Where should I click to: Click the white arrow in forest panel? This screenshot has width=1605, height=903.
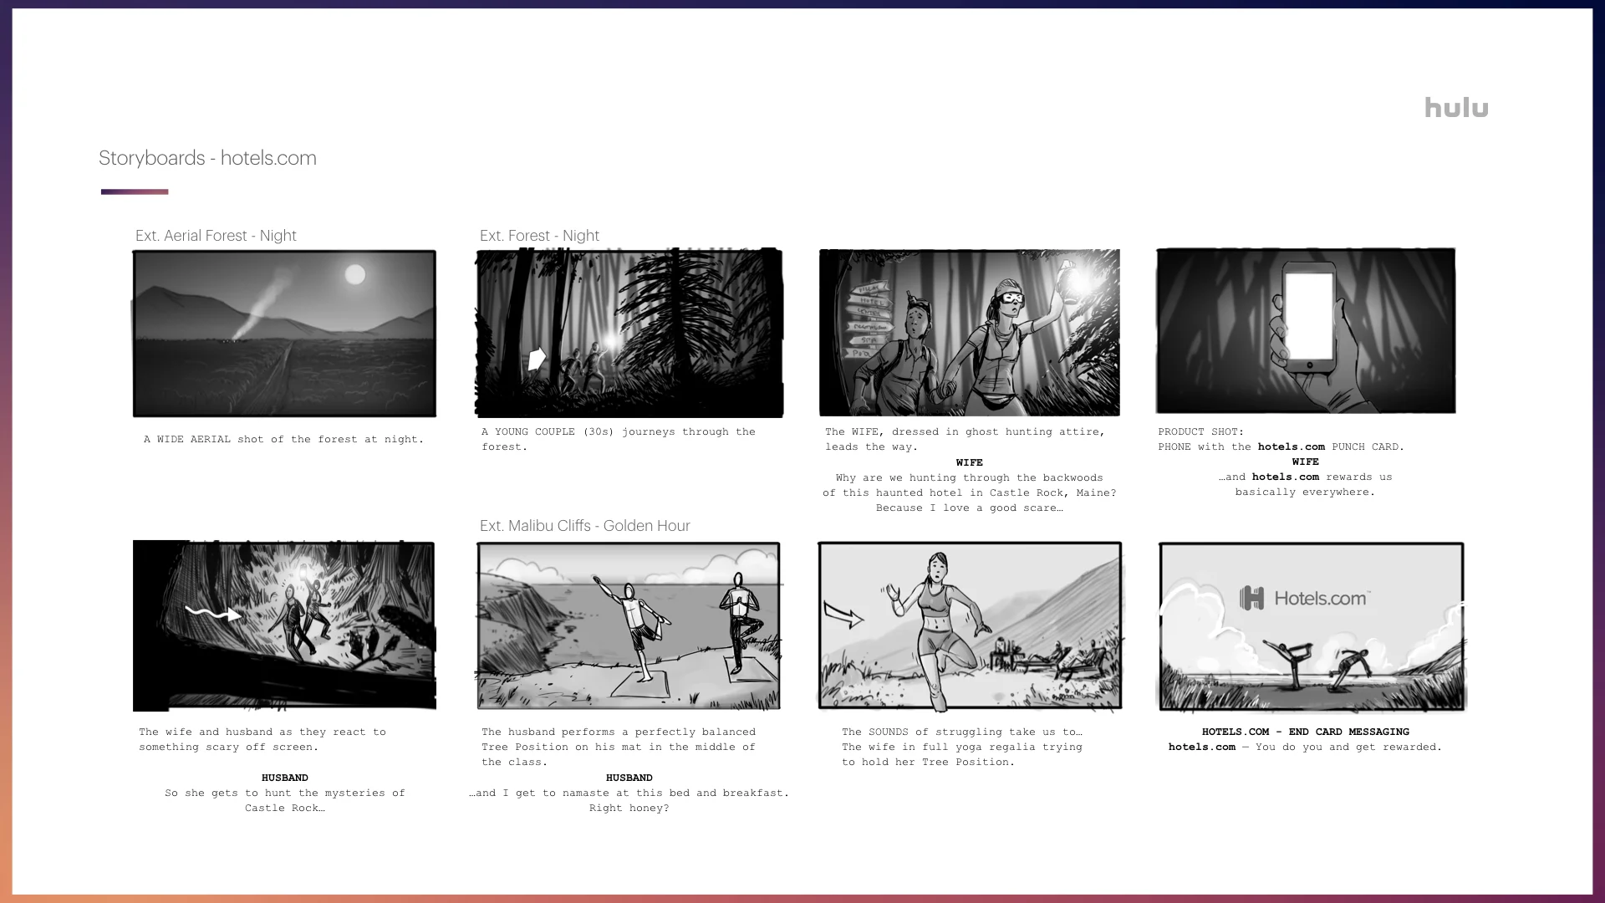(x=537, y=360)
